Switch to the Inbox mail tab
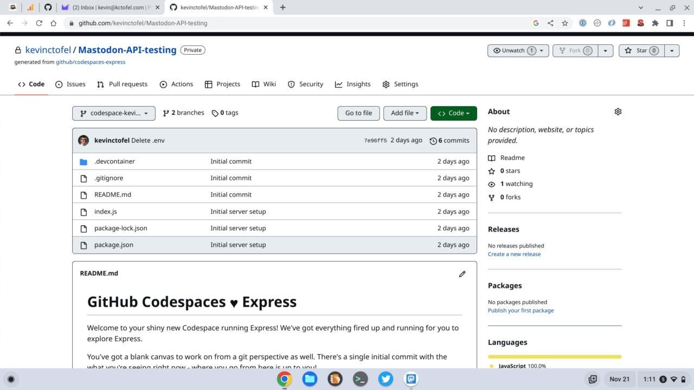The width and height of the screenshot is (694, 390). click(x=110, y=8)
